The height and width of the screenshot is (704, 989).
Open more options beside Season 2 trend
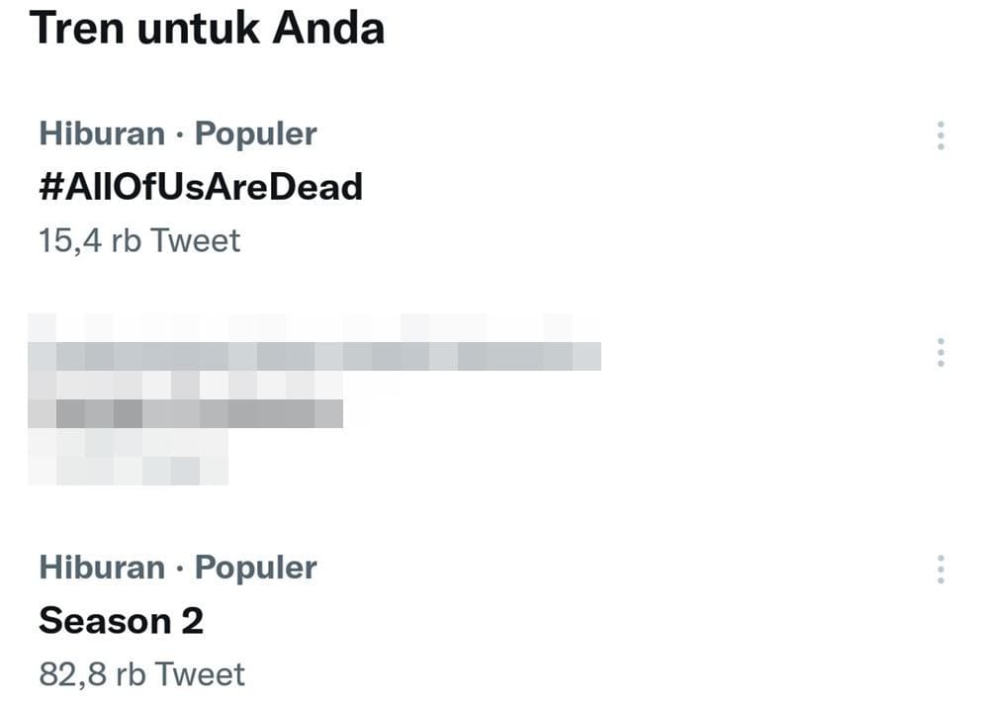click(941, 569)
